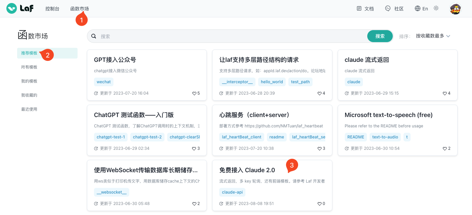Click the wechat tag
This screenshot has width=472, height=215.
click(x=104, y=82)
